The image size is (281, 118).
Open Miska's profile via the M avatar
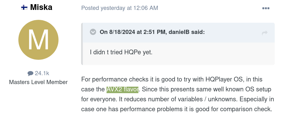38,40
